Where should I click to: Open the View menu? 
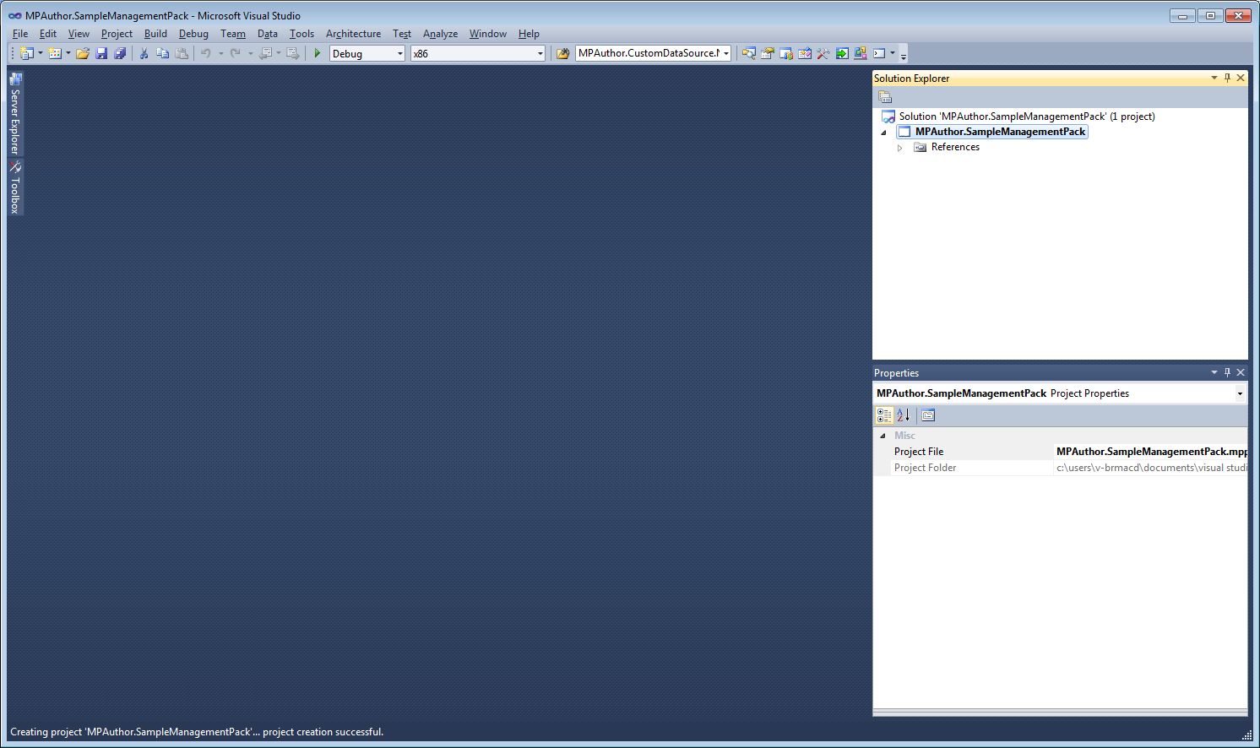[x=79, y=34]
